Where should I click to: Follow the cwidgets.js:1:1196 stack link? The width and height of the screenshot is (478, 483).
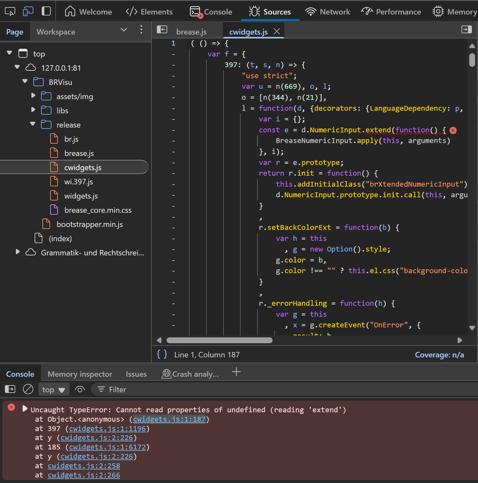tap(107, 429)
